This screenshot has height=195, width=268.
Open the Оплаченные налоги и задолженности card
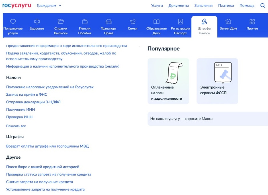168,81
